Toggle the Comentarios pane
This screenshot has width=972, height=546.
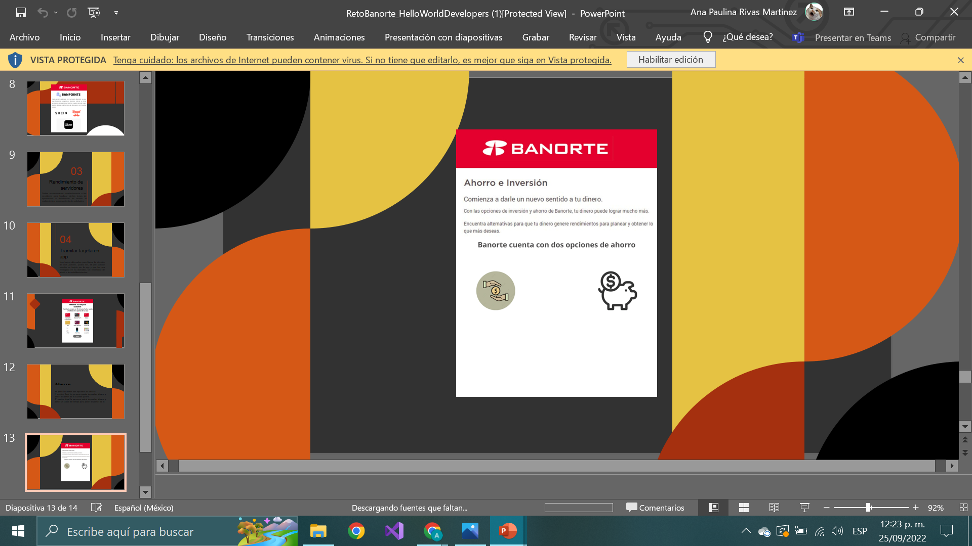655,508
